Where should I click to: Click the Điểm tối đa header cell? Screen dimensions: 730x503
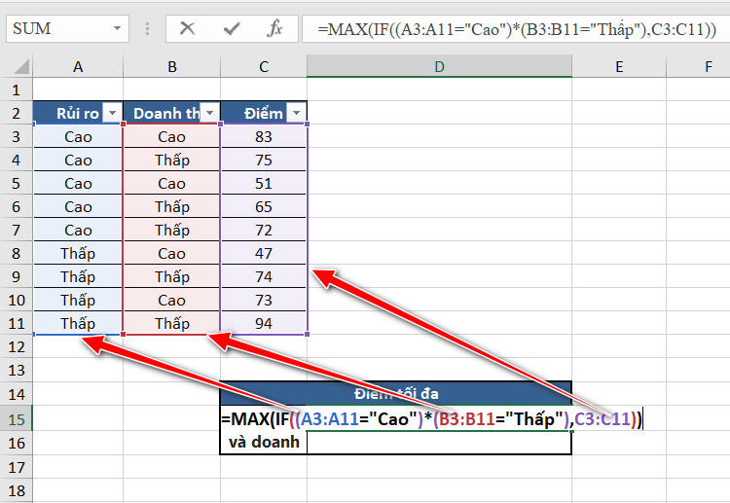pos(396,394)
